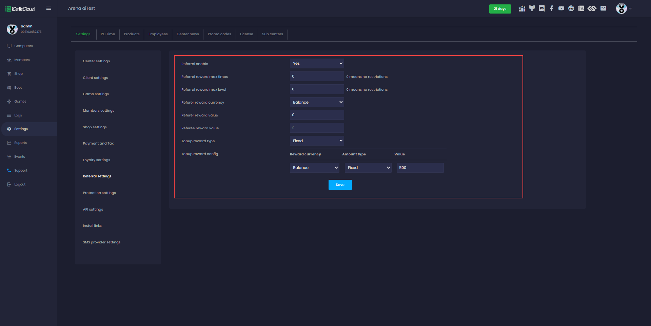Image resolution: width=651 pixels, height=326 pixels.
Task: Expand the Referral enable dropdown
Action: 317,63
